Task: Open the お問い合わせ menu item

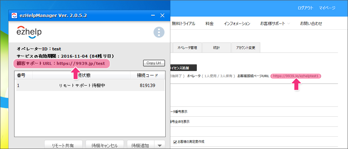Action: click(x=311, y=24)
